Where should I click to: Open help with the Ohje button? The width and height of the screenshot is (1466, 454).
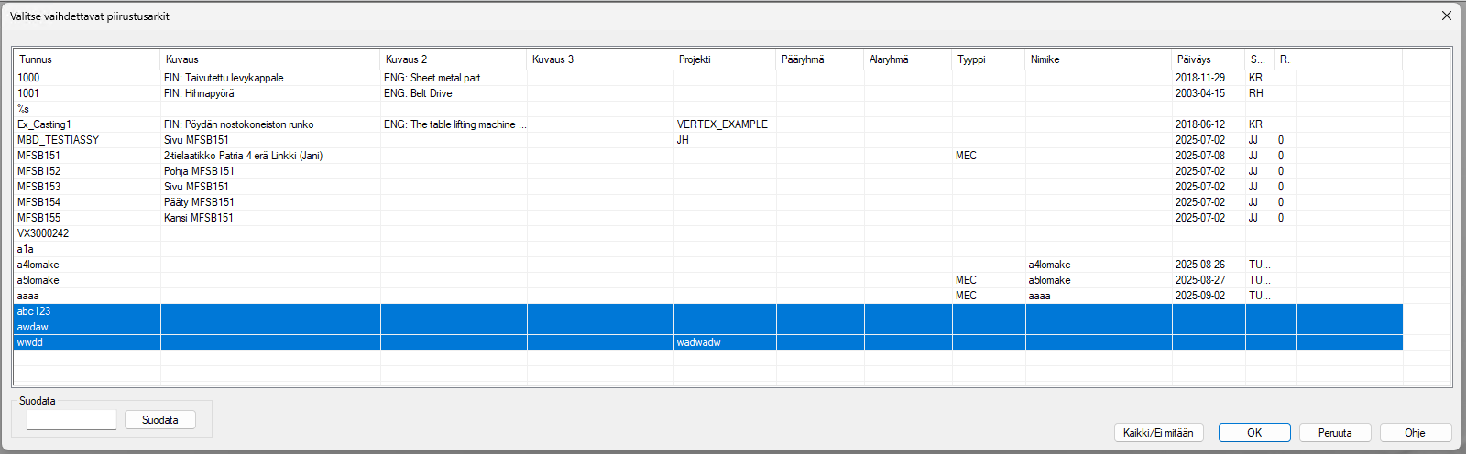click(x=1415, y=433)
